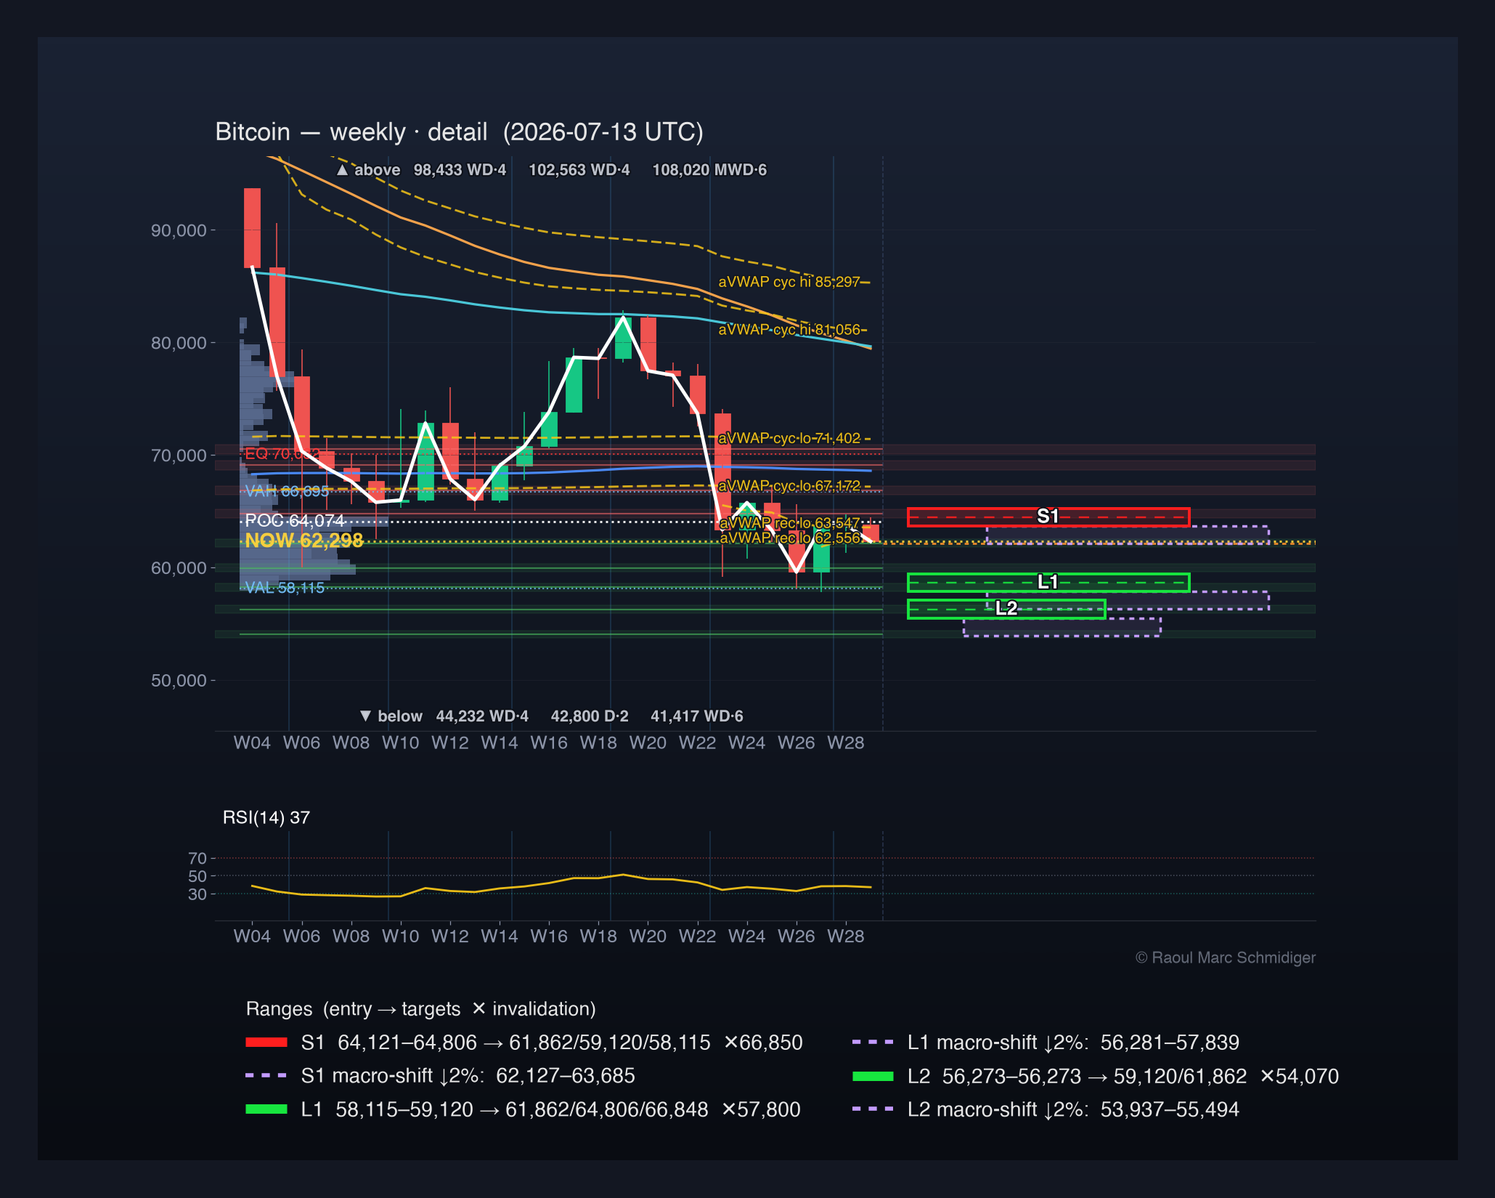
Task: Click 'S1 macro-shift ↓2%: 62,127–63,685' text
Action: coord(468,1076)
